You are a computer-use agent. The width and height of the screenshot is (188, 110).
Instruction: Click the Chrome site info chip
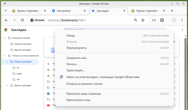tap(37, 20)
